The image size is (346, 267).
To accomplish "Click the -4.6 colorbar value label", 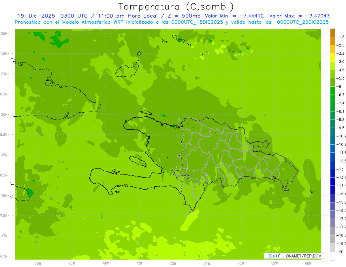I will tap(341, 70).
